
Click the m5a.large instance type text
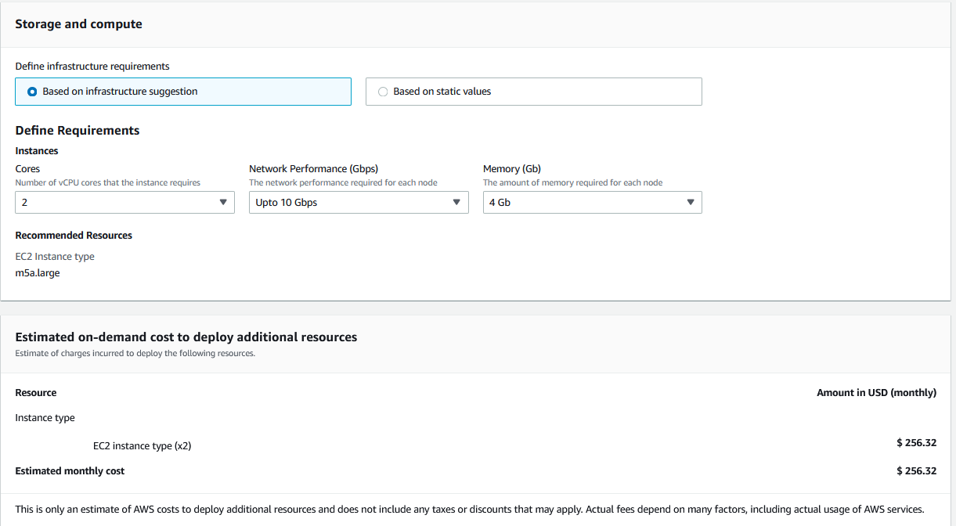click(x=38, y=273)
